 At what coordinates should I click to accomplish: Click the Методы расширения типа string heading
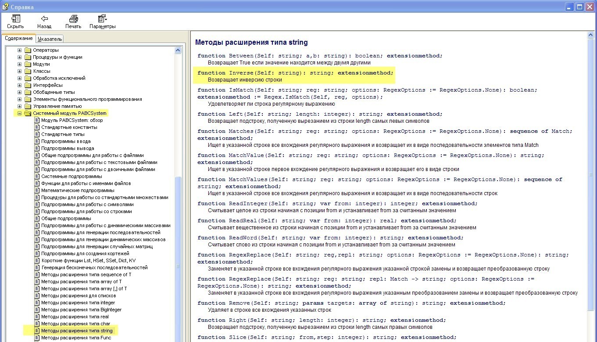click(x=251, y=43)
